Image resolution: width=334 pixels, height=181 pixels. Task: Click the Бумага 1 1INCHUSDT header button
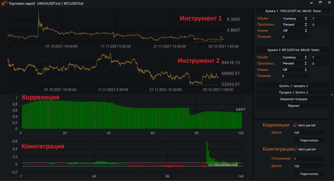293,11
